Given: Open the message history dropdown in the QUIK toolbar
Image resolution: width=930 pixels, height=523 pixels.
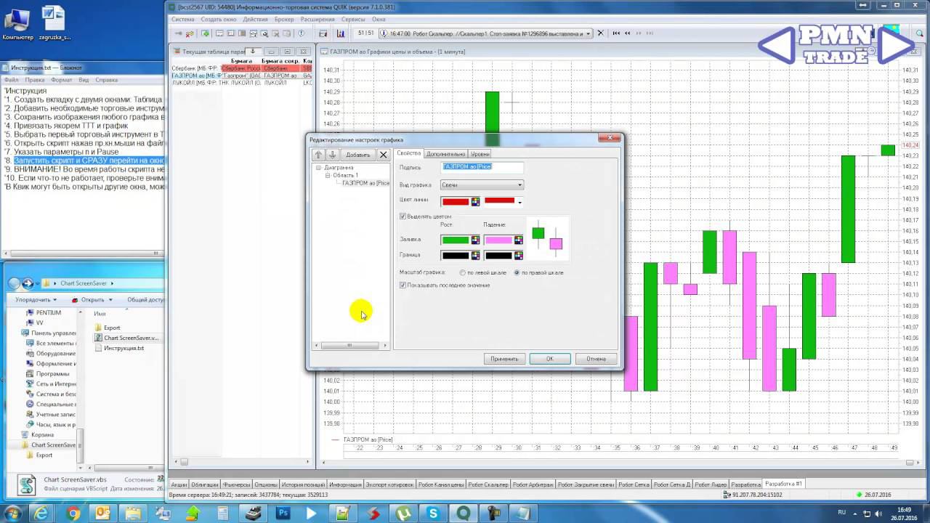Looking at the screenshot, I should point(589,33).
